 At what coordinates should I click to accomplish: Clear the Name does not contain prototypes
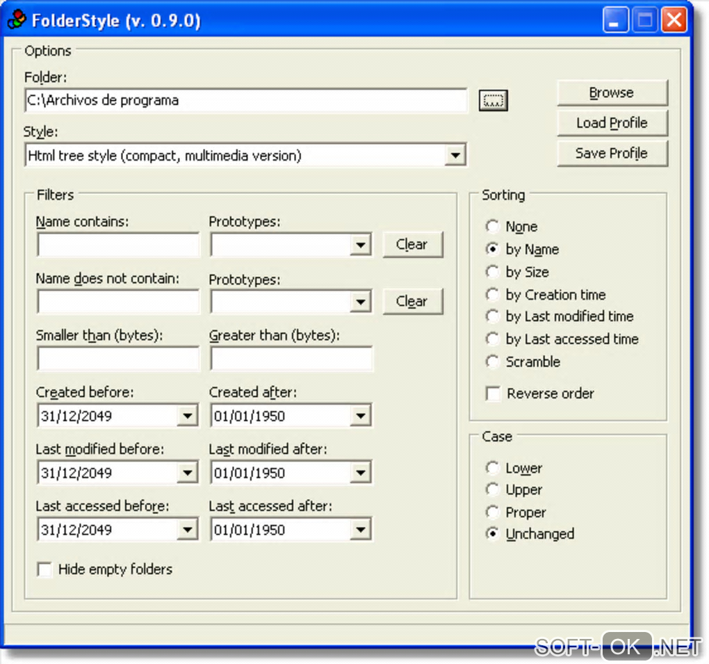(x=412, y=302)
